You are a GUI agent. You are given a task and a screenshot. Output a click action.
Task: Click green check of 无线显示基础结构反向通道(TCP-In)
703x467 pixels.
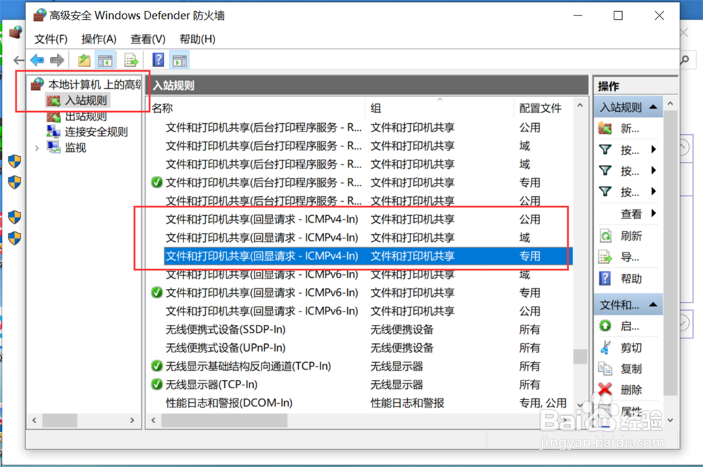pos(157,366)
